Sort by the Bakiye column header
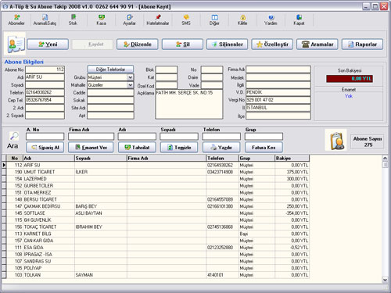Screen dimensions: 391x293 pos(292,158)
